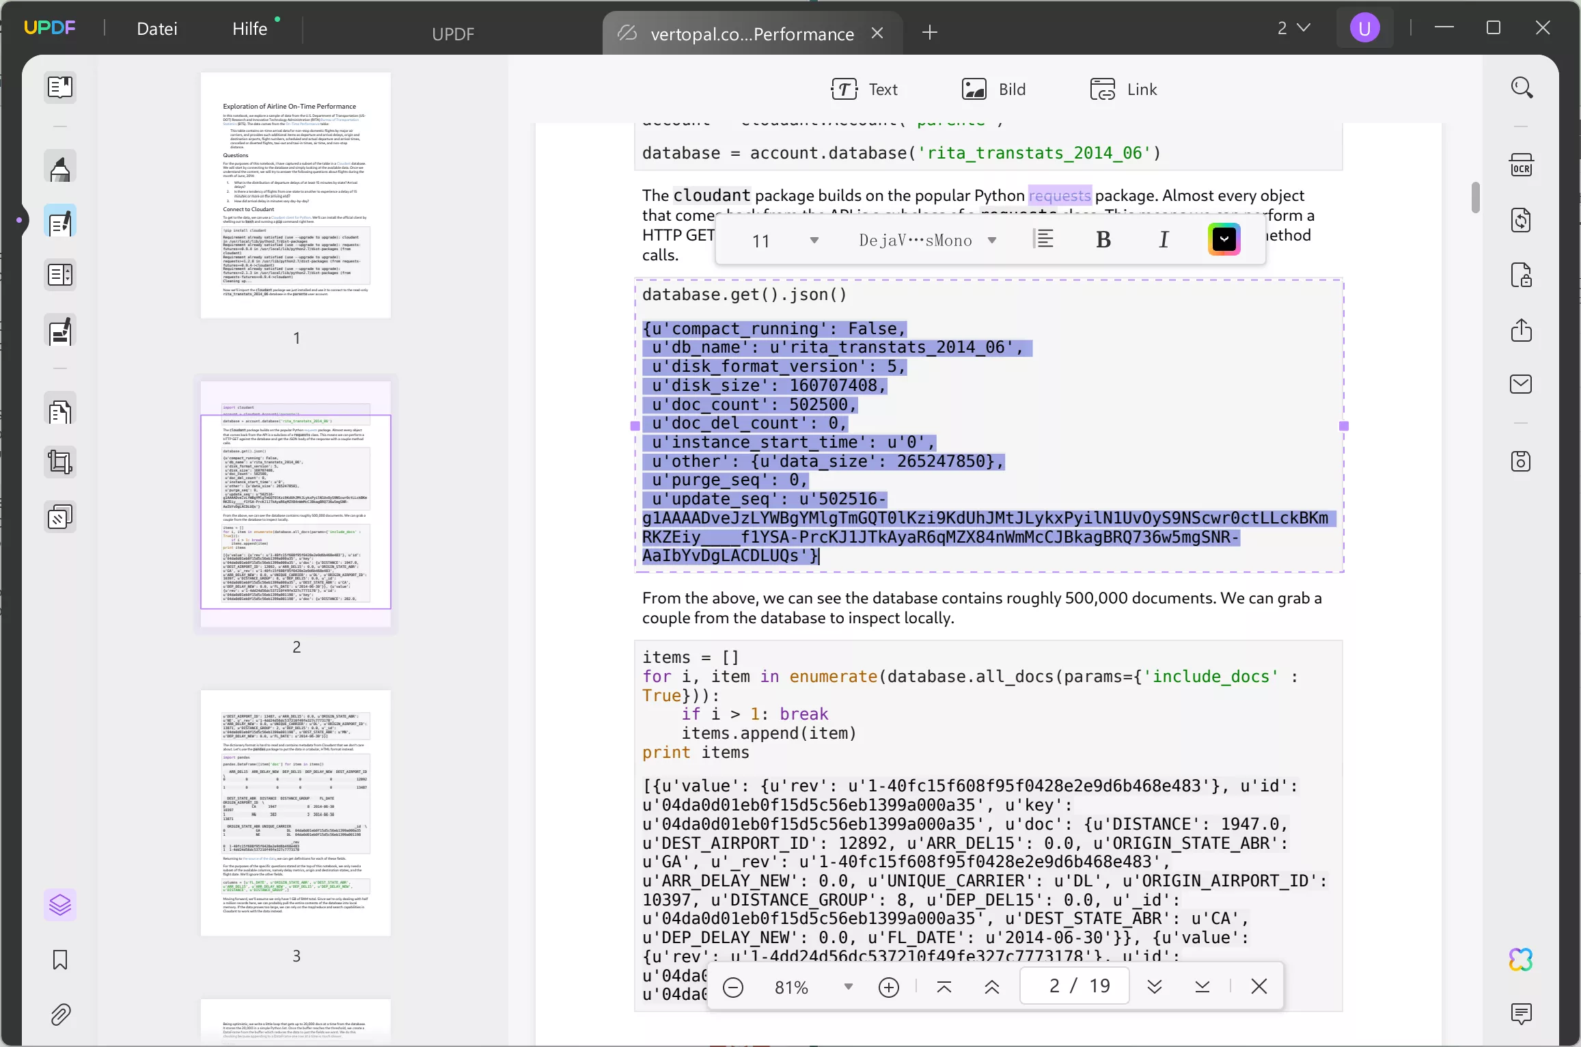Screen dimensions: 1581x1047
Task: Select the highlighter annotation tool
Action: (60, 166)
